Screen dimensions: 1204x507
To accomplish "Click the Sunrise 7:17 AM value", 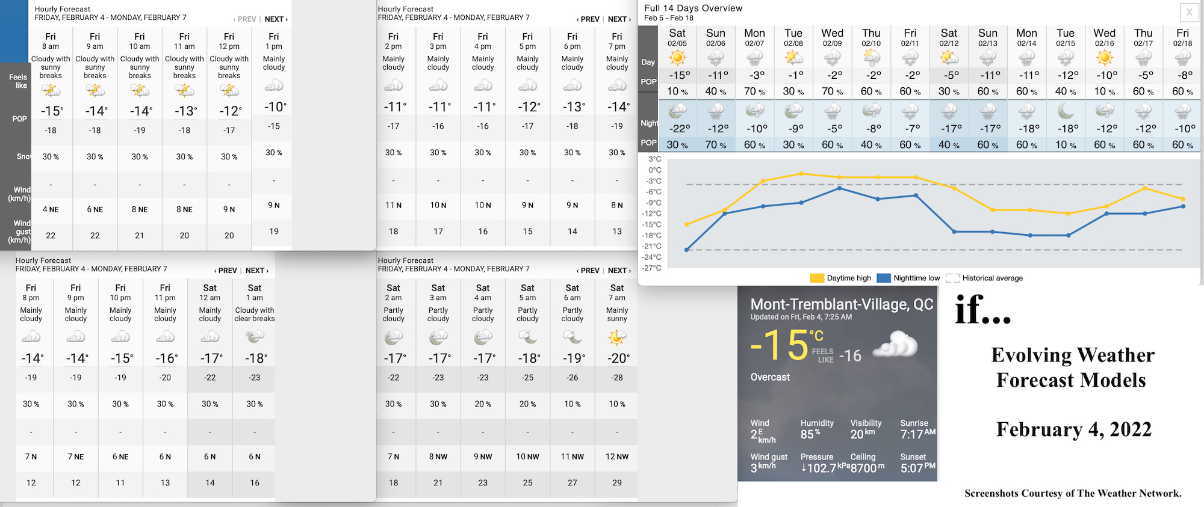I will (918, 434).
